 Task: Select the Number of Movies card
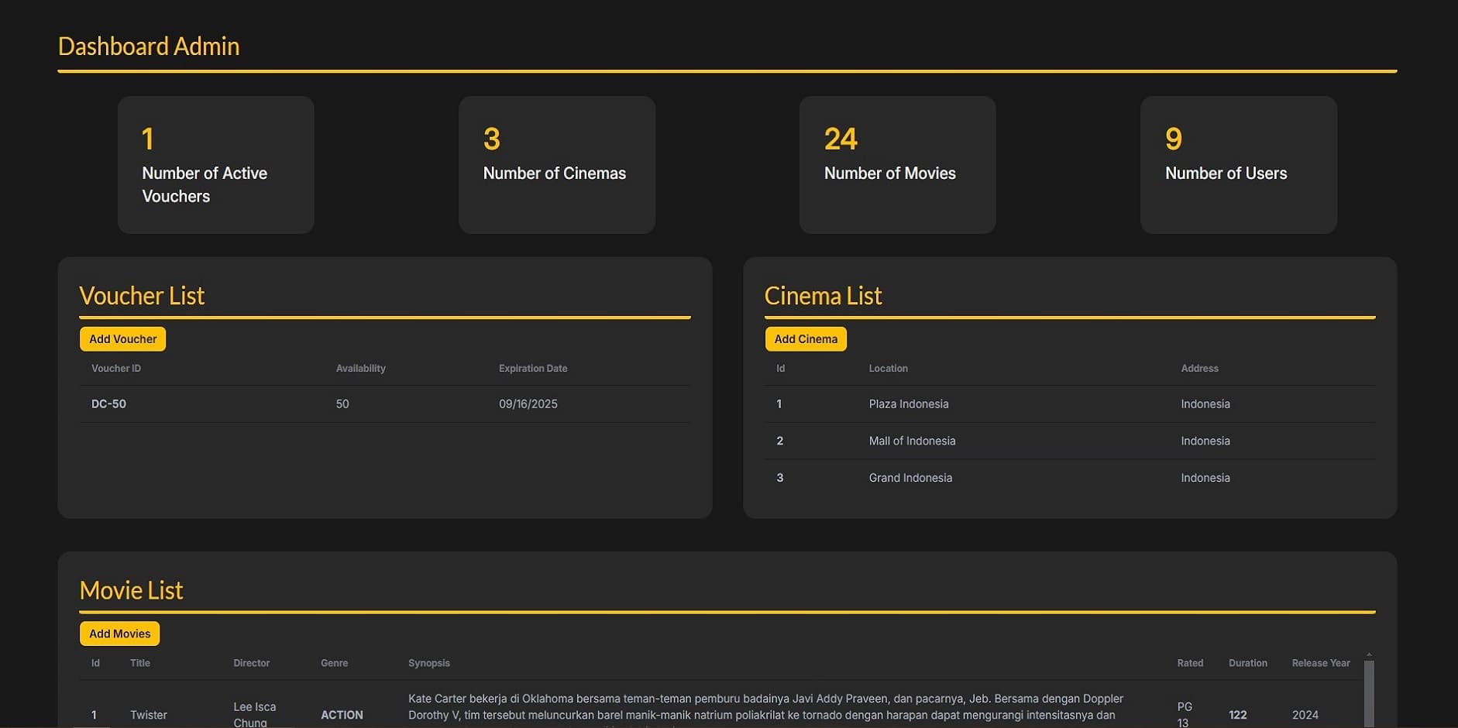click(898, 165)
